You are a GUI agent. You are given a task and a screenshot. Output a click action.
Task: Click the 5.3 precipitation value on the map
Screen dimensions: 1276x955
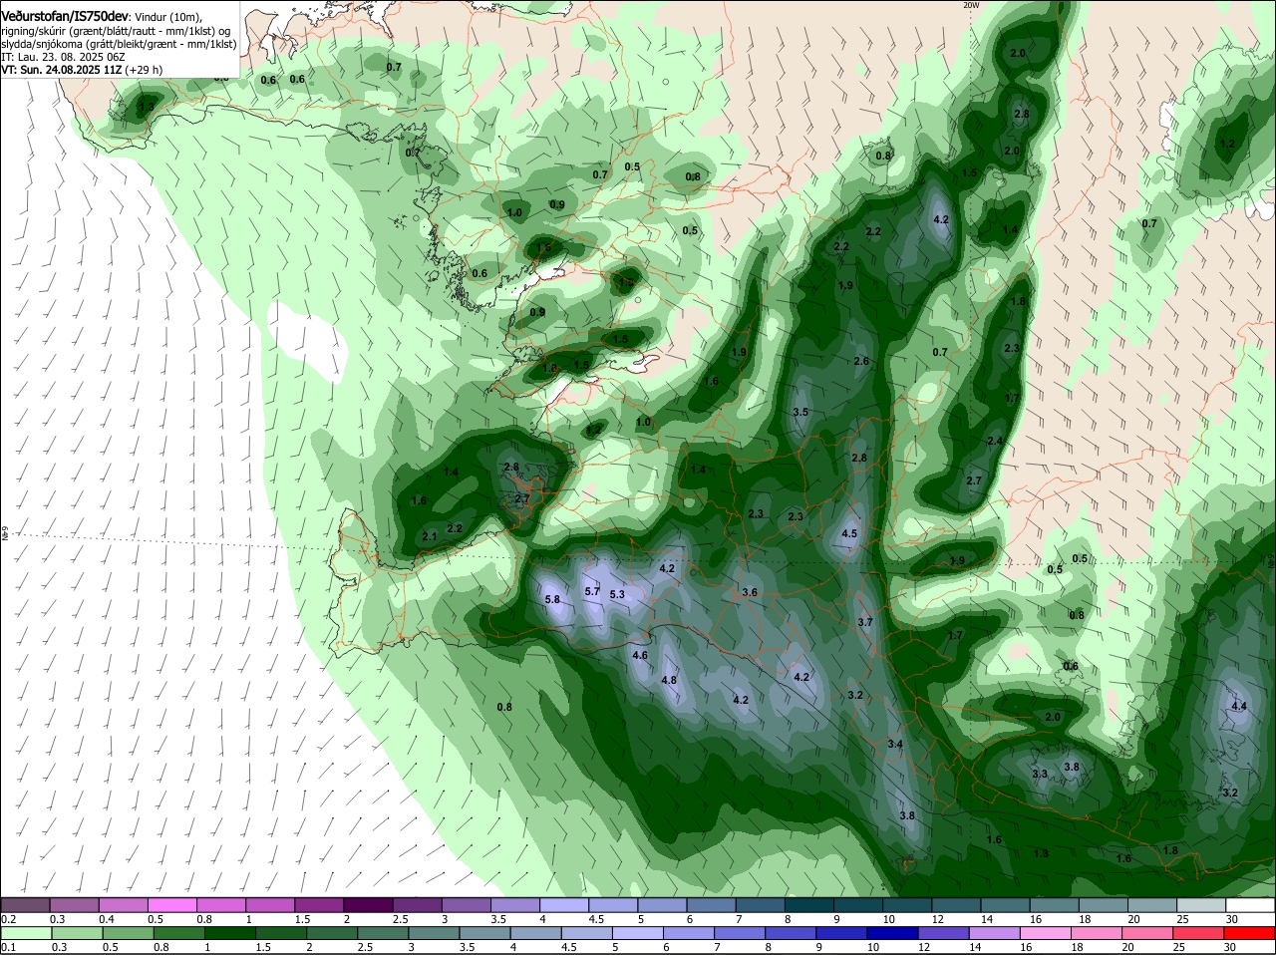pos(617,594)
